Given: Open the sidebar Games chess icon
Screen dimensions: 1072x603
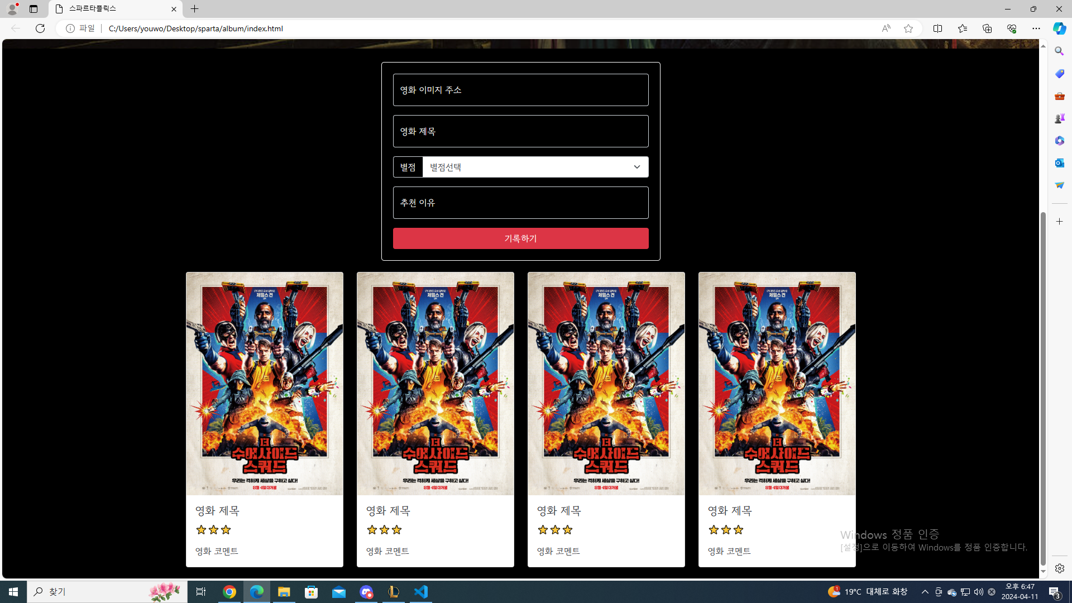Looking at the screenshot, I should pyautogui.click(x=1059, y=118).
